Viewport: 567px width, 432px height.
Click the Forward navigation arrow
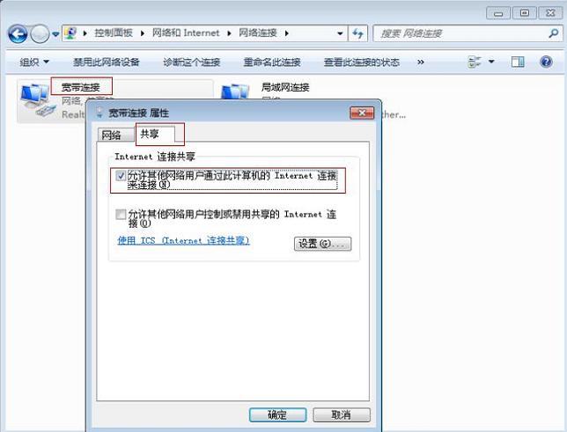[40, 33]
